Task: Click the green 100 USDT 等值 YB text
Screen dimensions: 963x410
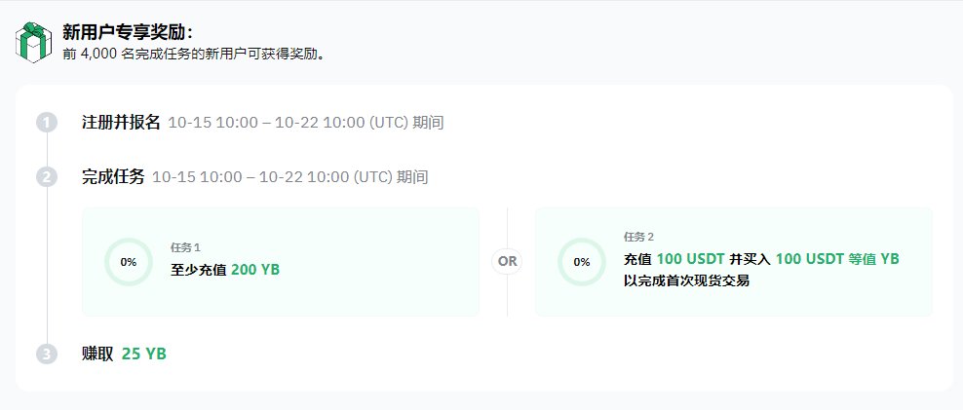Action: click(x=837, y=259)
